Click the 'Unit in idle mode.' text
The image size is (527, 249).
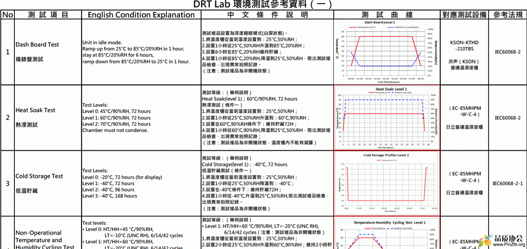click(102, 43)
